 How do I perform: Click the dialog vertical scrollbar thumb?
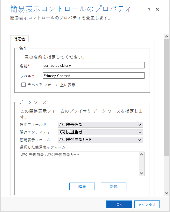coord(166,98)
